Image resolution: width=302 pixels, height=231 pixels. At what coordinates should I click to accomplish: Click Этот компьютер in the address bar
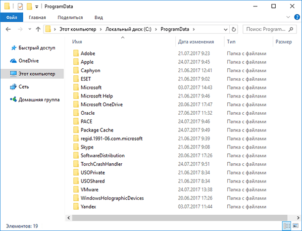click(x=78, y=29)
